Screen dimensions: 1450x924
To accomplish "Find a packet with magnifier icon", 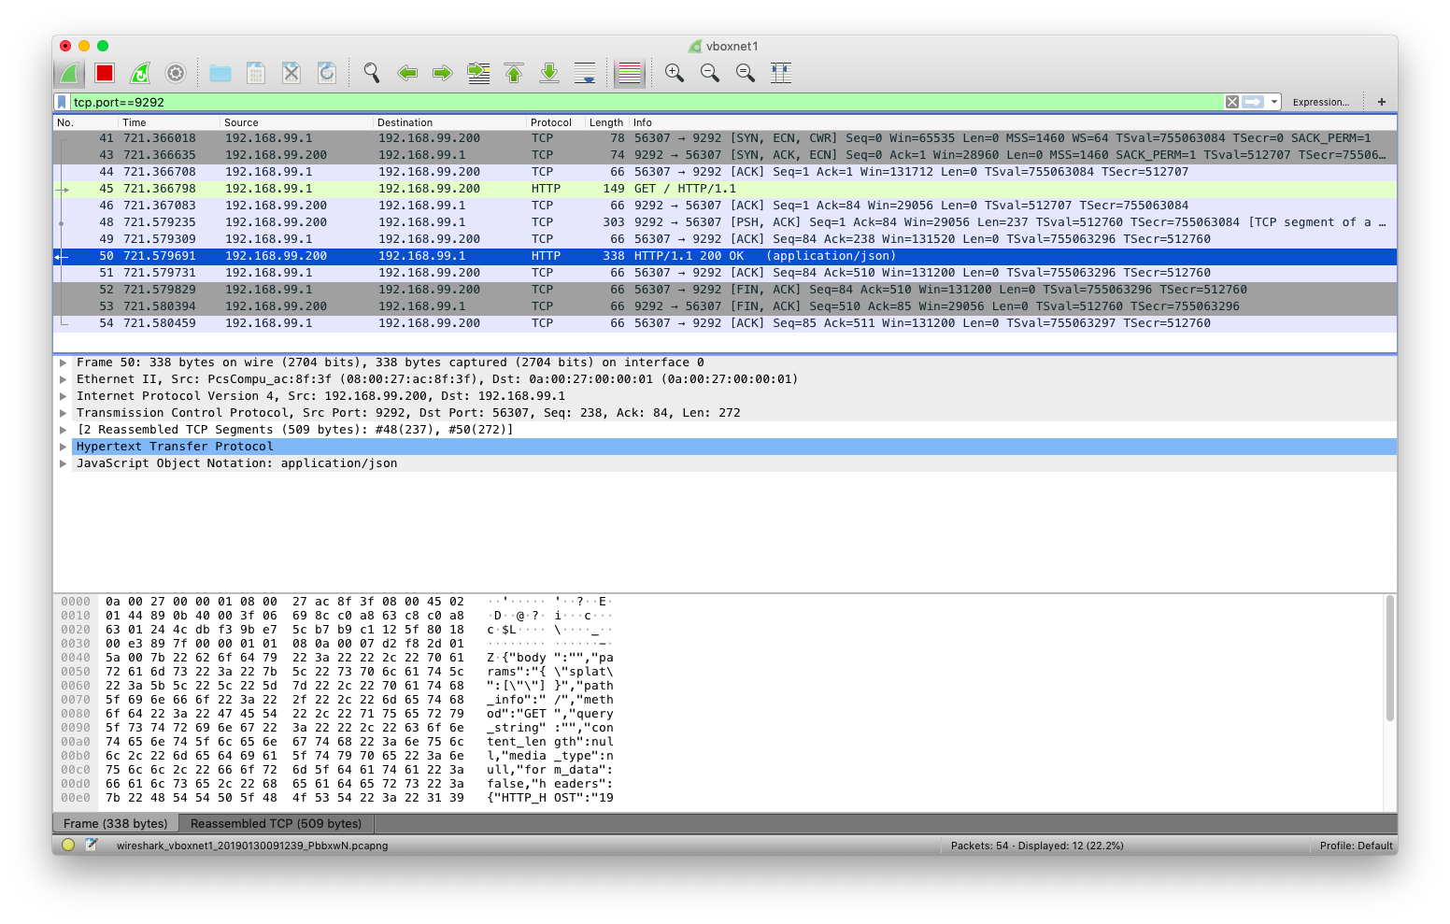I will pos(372,73).
